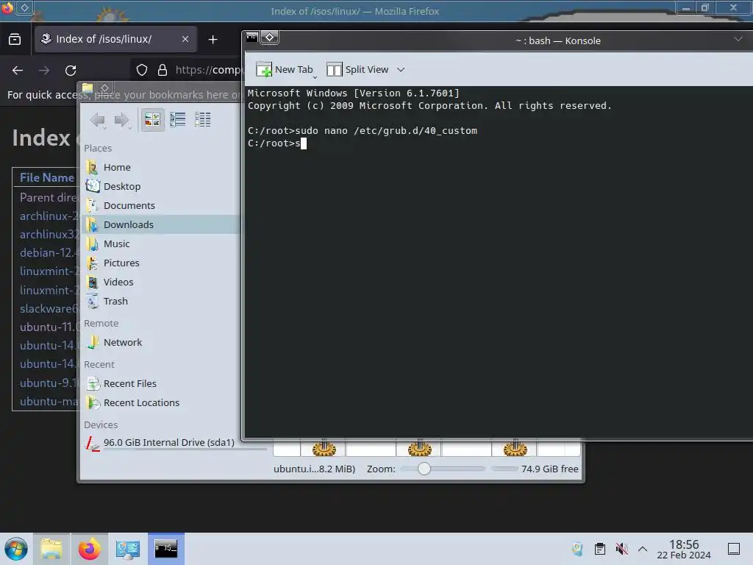Viewport: 753px width, 565px height.
Task: Click the muted volume tray icon
Action: coord(622,549)
